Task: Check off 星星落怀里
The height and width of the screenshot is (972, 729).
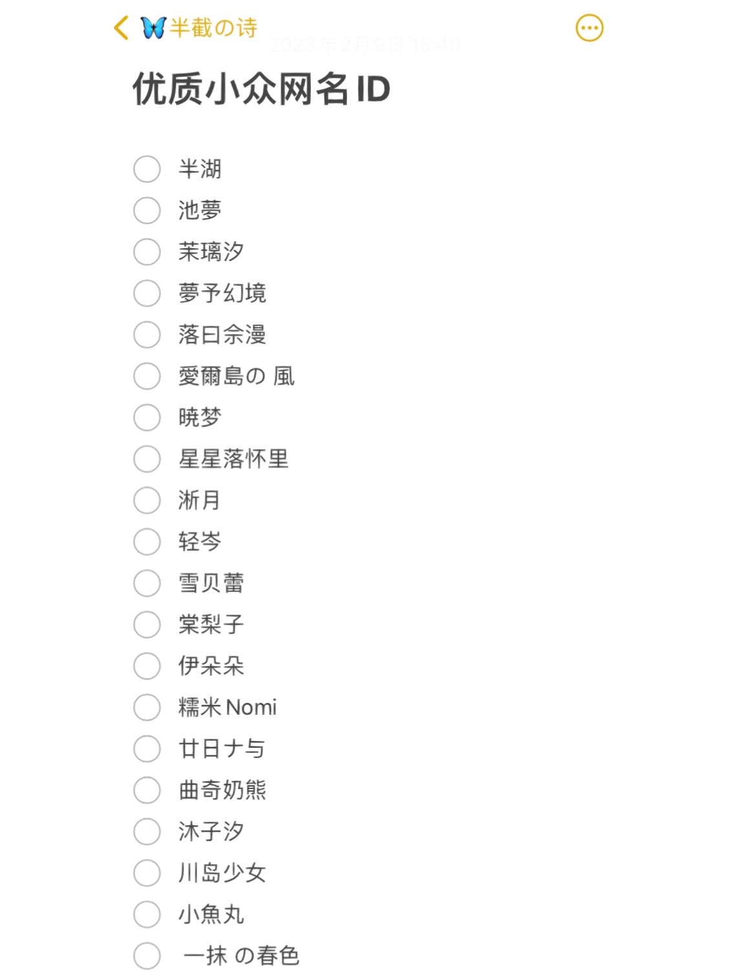Action: pos(146,459)
